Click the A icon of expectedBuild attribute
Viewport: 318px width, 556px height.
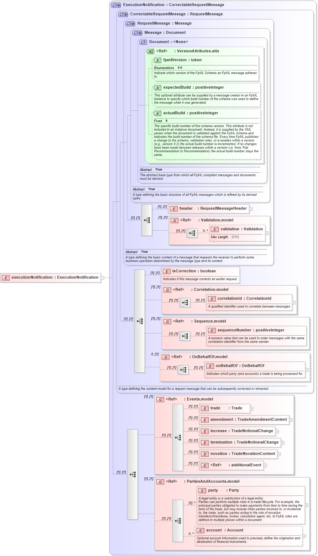click(x=158, y=88)
